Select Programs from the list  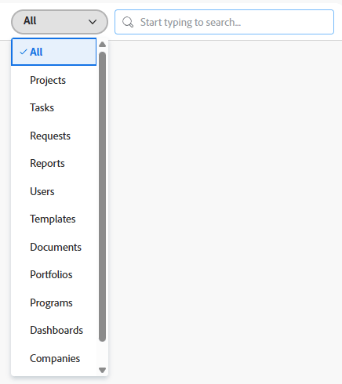tap(54, 302)
